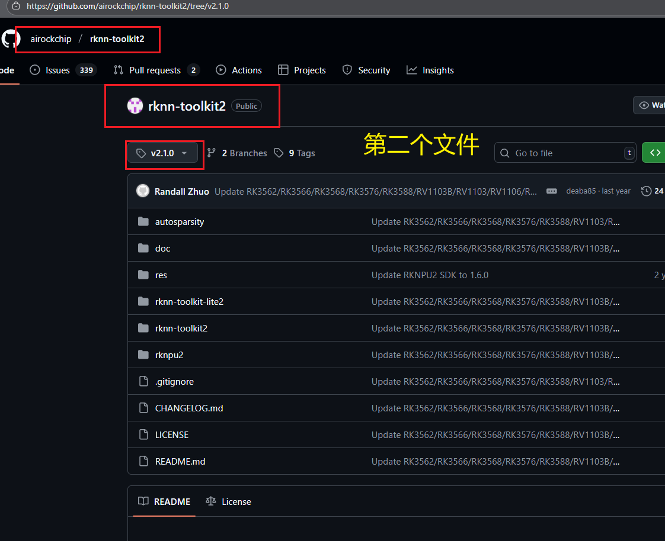This screenshot has height=541, width=665.
Task: Open the latest commit message link
Action: [375, 192]
